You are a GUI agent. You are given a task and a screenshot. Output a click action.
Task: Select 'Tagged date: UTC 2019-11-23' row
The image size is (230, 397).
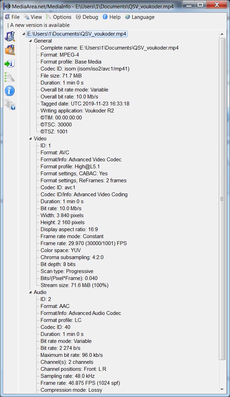tap(85, 104)
